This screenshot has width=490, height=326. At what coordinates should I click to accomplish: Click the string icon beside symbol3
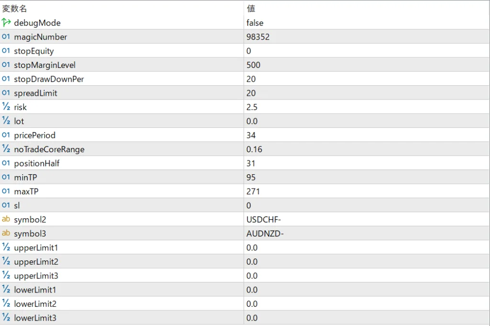pos(6,234)
